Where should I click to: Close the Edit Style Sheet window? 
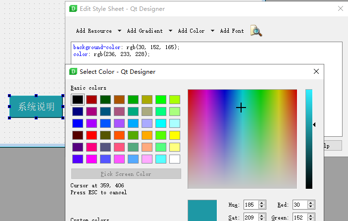point(341,8)
